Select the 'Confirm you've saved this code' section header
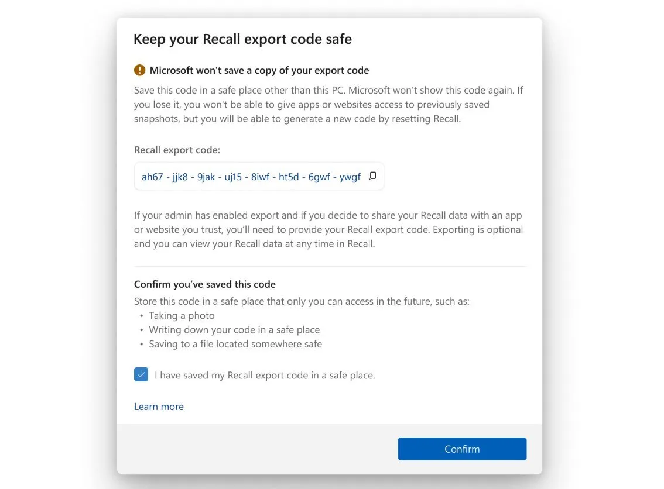 pyautogui.click(x=204, y=284)
